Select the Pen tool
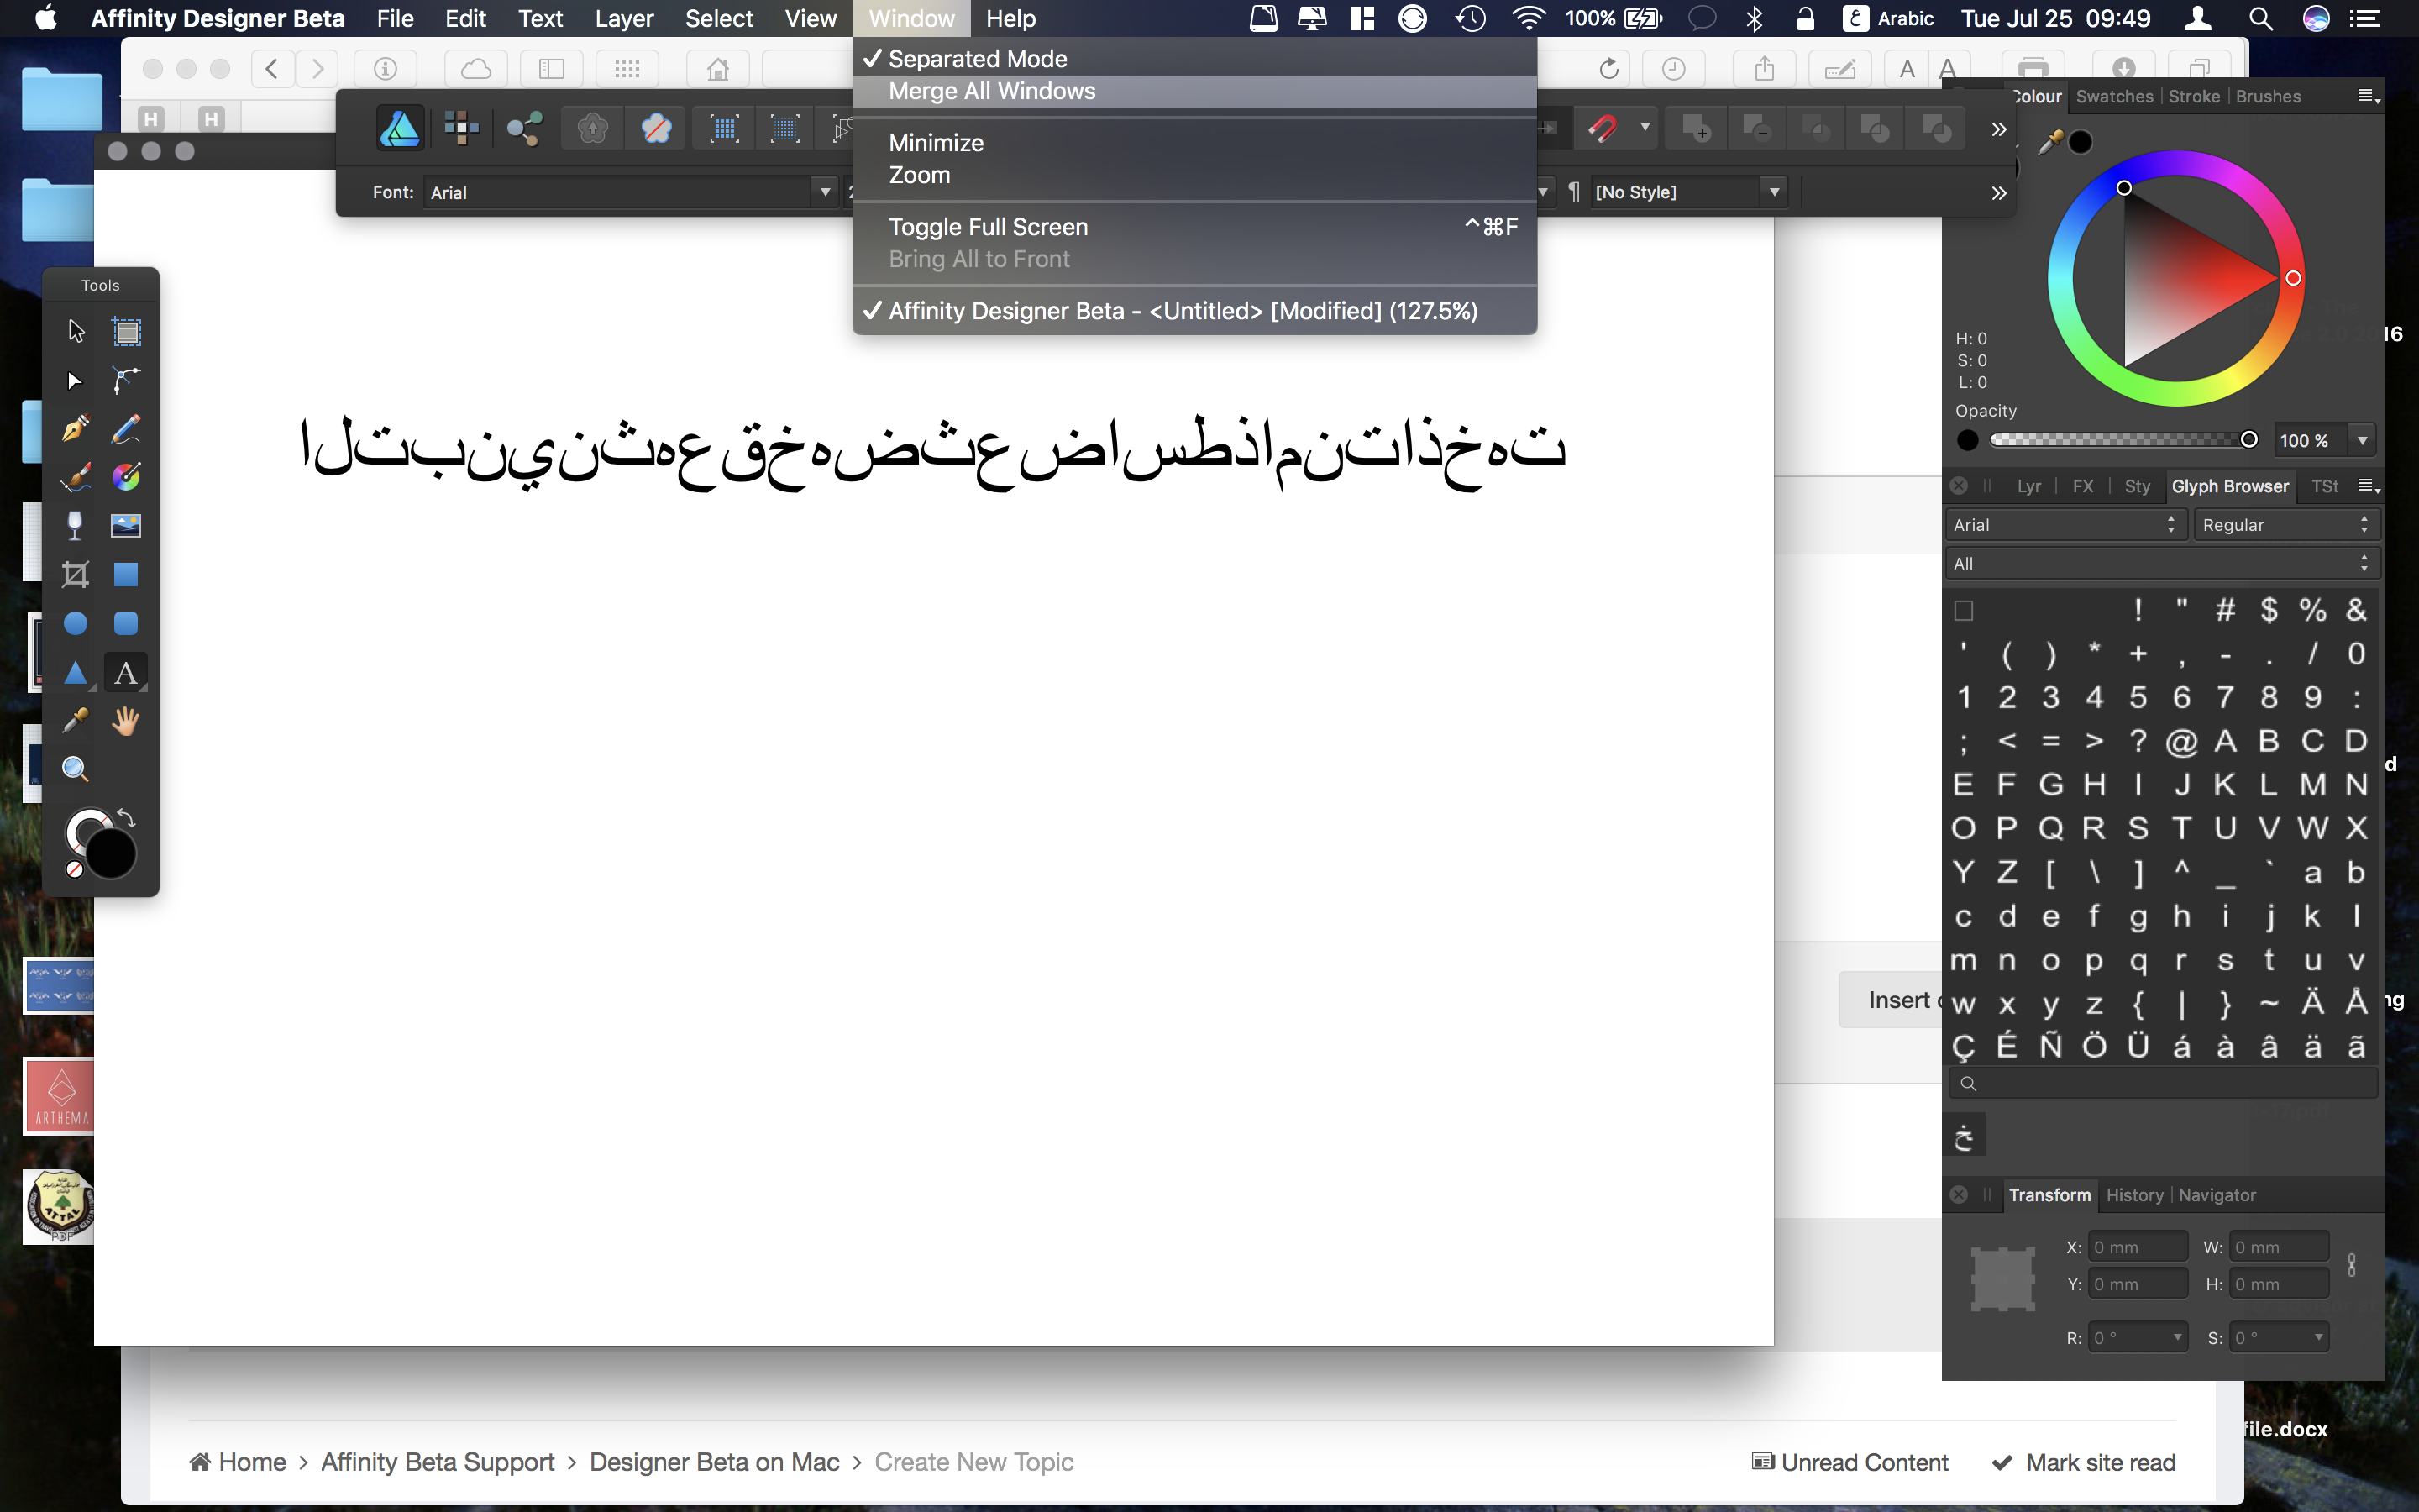This screenshot has width=2419, height=1512. (x=76, y=429)
